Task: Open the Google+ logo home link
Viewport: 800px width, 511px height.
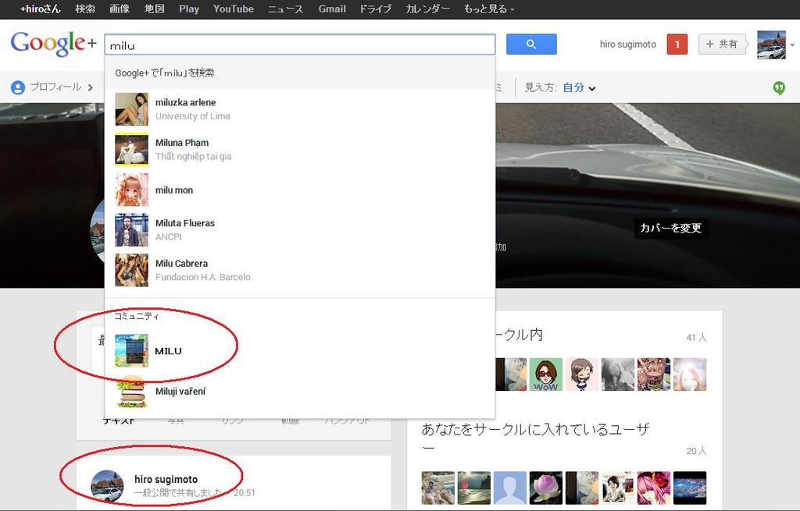Action: tap(53, 44)
